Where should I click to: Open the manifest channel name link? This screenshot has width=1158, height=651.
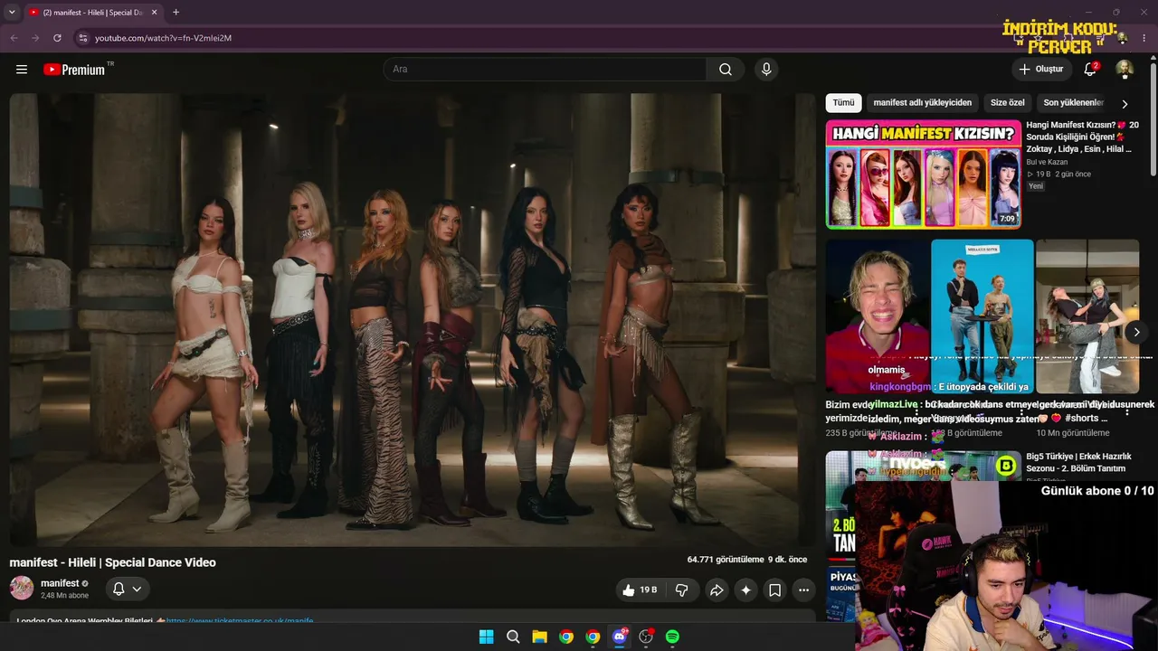tap(60, 583)
